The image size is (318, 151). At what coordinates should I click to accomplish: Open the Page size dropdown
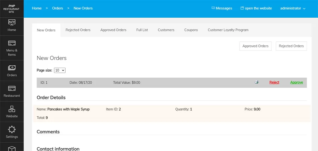[60, 70]
